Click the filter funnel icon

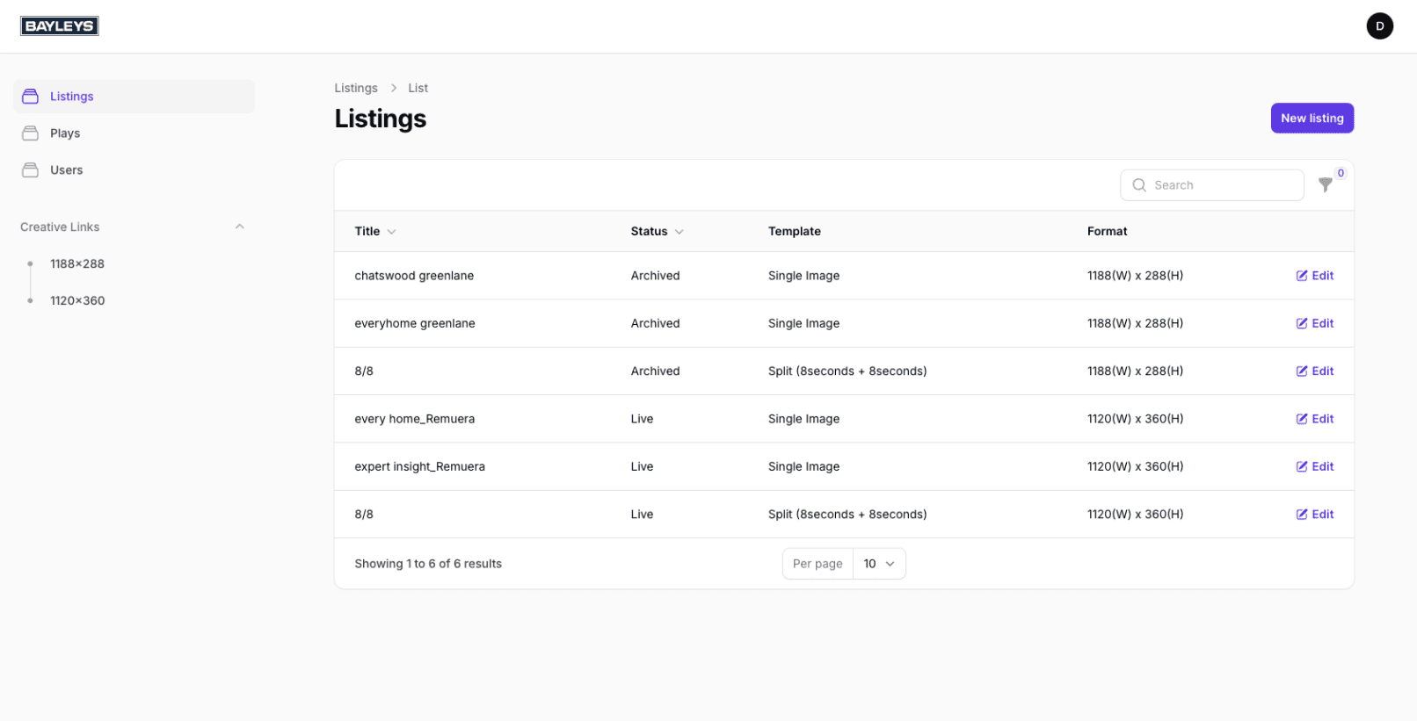coord(1325,184)
